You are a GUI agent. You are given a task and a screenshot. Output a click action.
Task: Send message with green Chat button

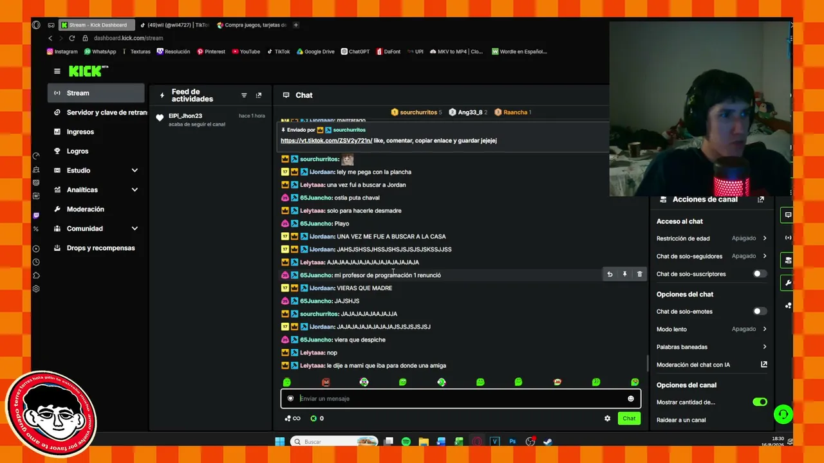tap(629, 419)
